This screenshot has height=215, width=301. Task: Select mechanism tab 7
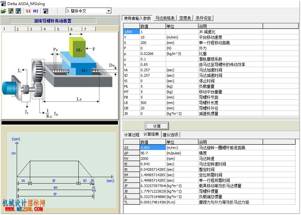tap(89, 29)
